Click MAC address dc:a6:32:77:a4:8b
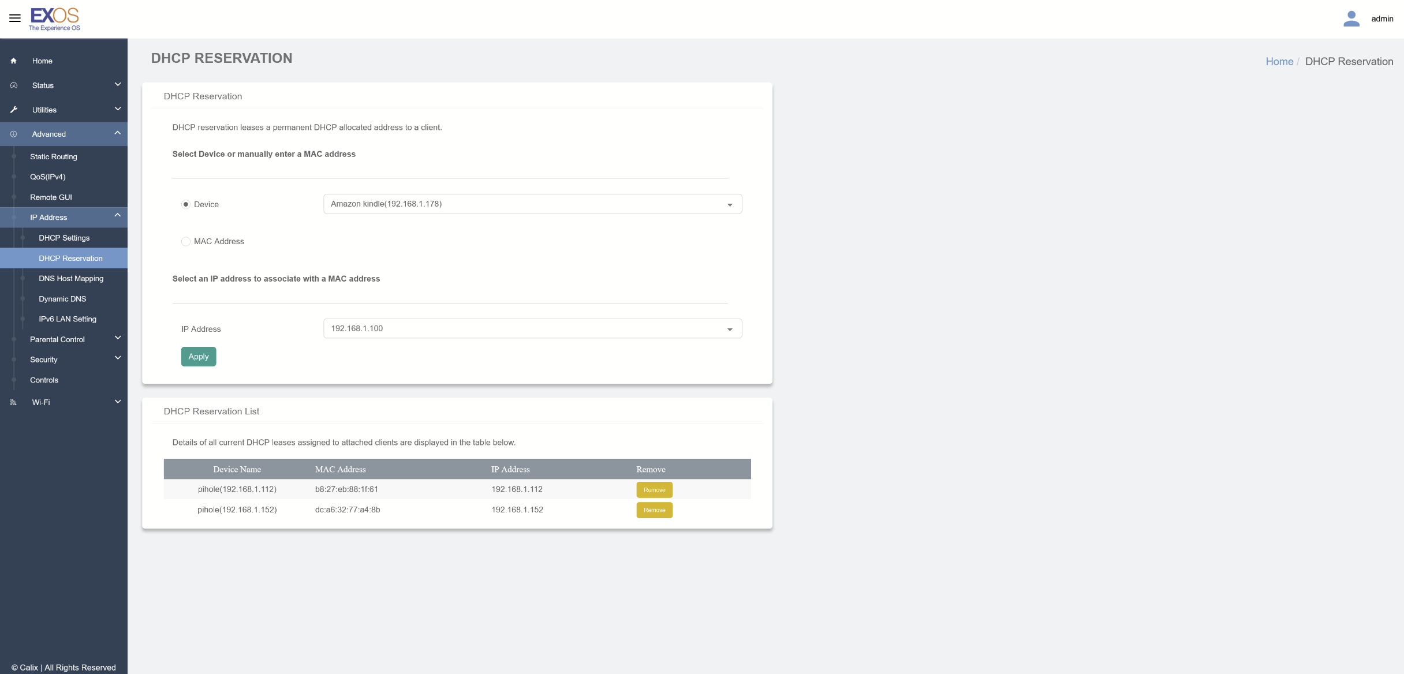This screenshot has height=674, width=1404. (x=348, y=510)
